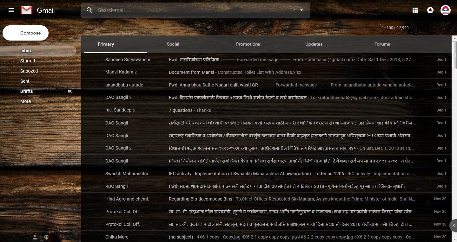Screen dimensions: 457x242
Task: Open the Promotions tab
Action: (248, 44)
